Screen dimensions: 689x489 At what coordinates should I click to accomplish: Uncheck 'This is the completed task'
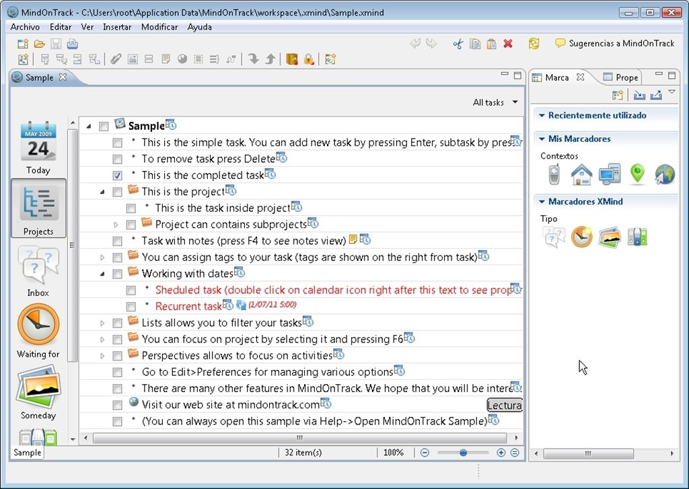117,176
